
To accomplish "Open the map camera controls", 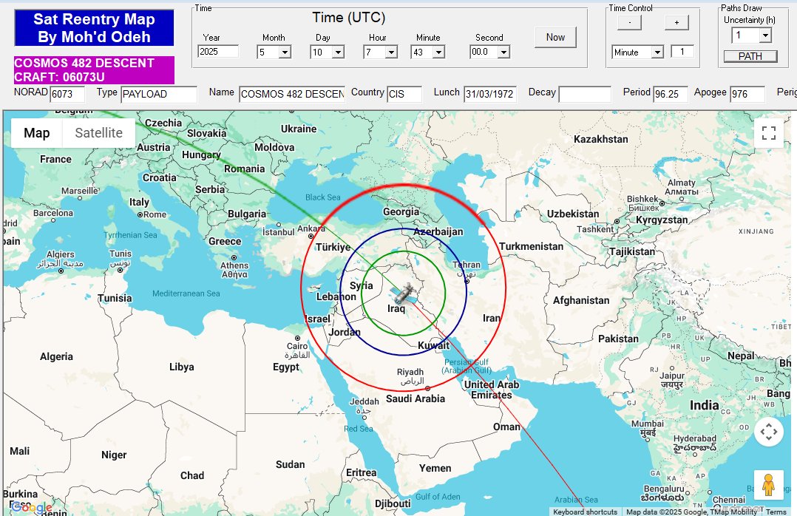I will click(x=768, y=432).
